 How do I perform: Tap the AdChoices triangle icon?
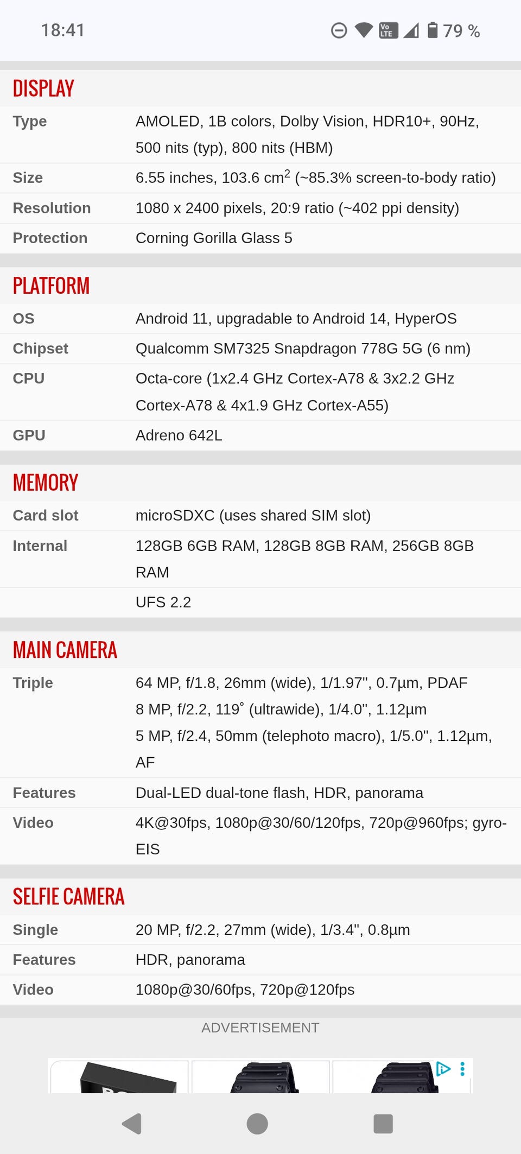pos(443,1069)
